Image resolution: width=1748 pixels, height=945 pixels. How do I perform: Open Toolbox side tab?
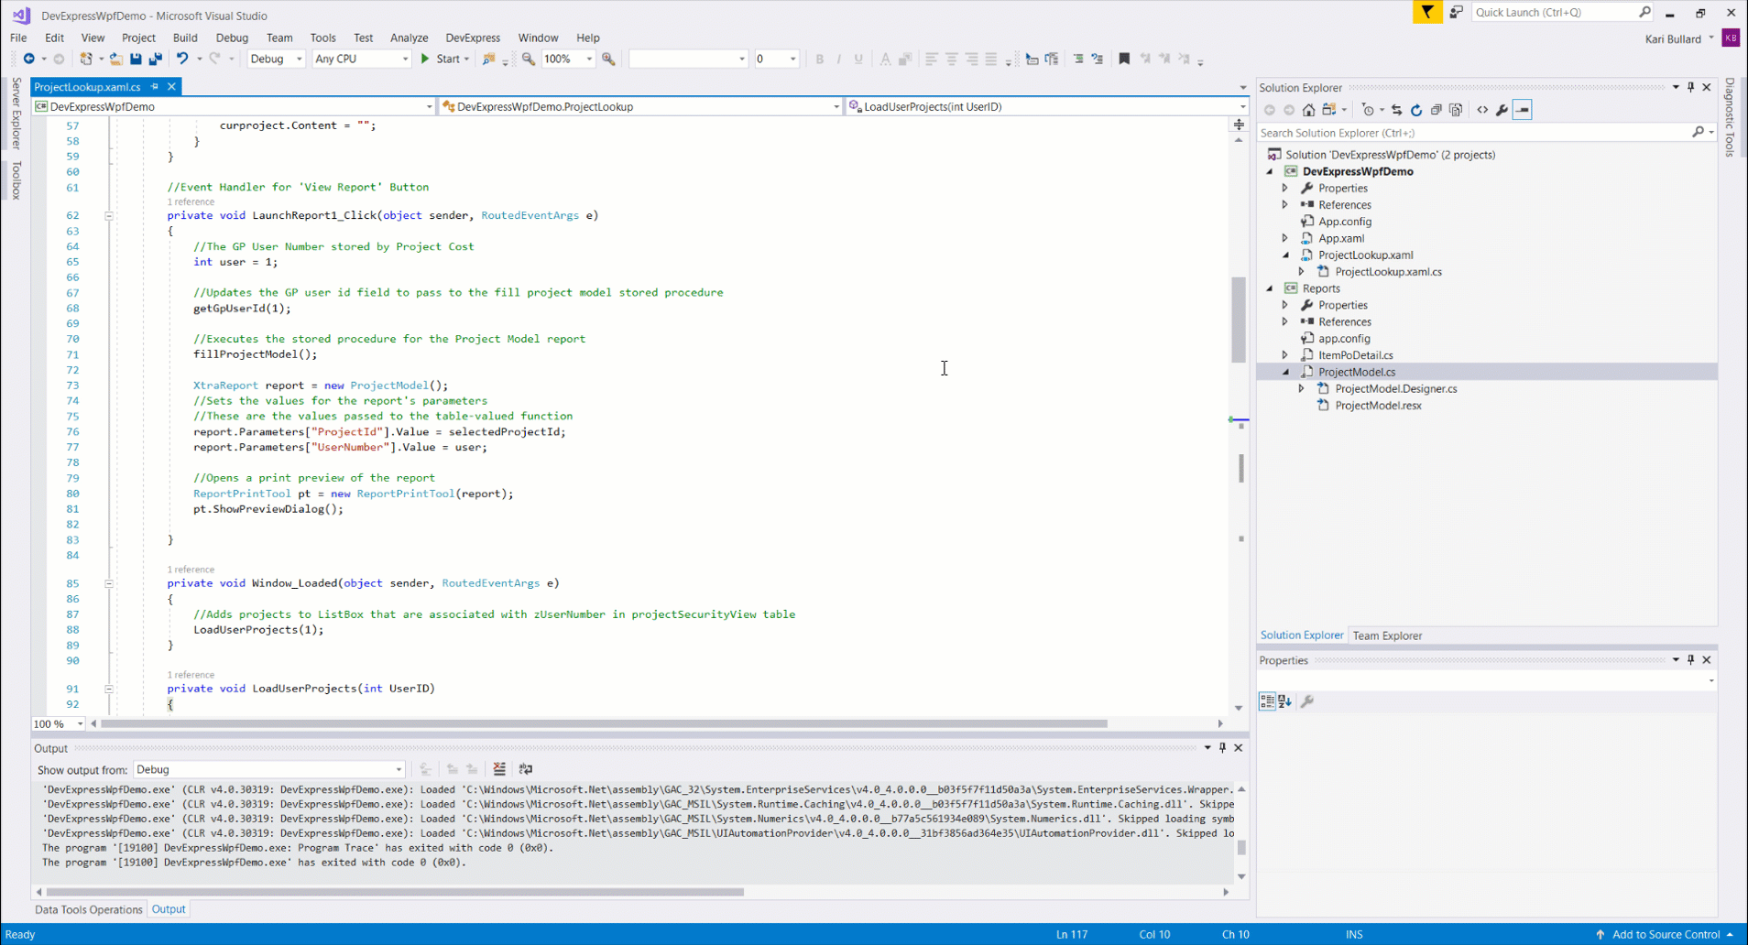pos(16,179)
